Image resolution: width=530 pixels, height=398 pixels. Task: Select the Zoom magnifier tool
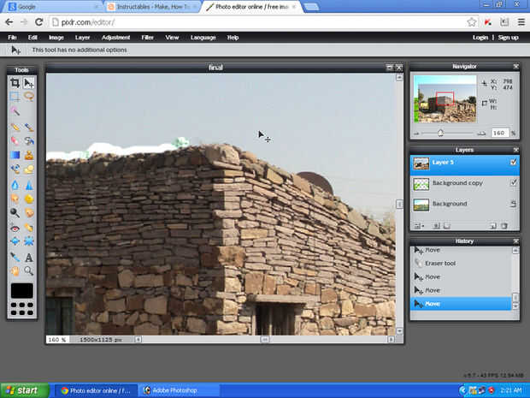point(29,270)
